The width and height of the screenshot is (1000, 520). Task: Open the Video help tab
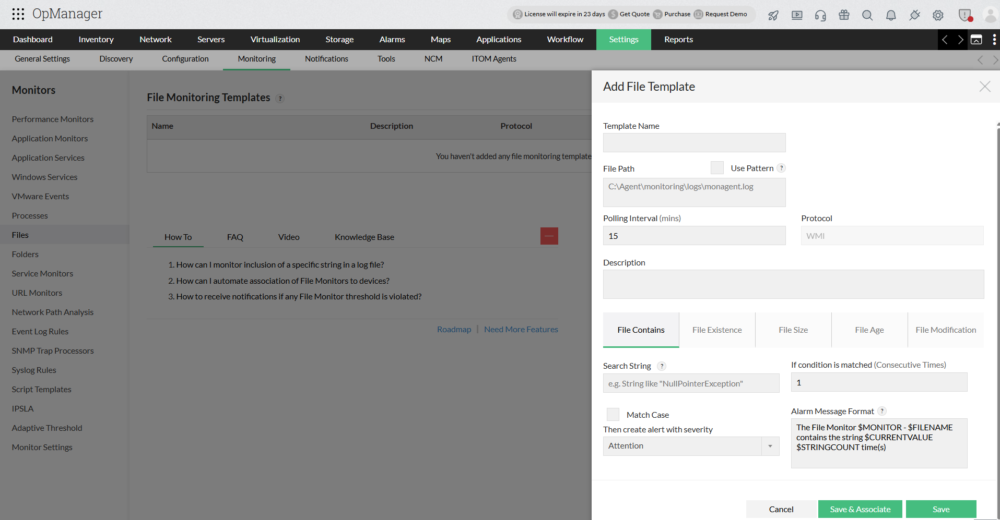tap(289, 237)
